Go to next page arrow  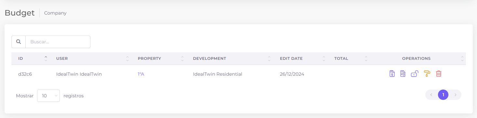(x=456, y=95)
